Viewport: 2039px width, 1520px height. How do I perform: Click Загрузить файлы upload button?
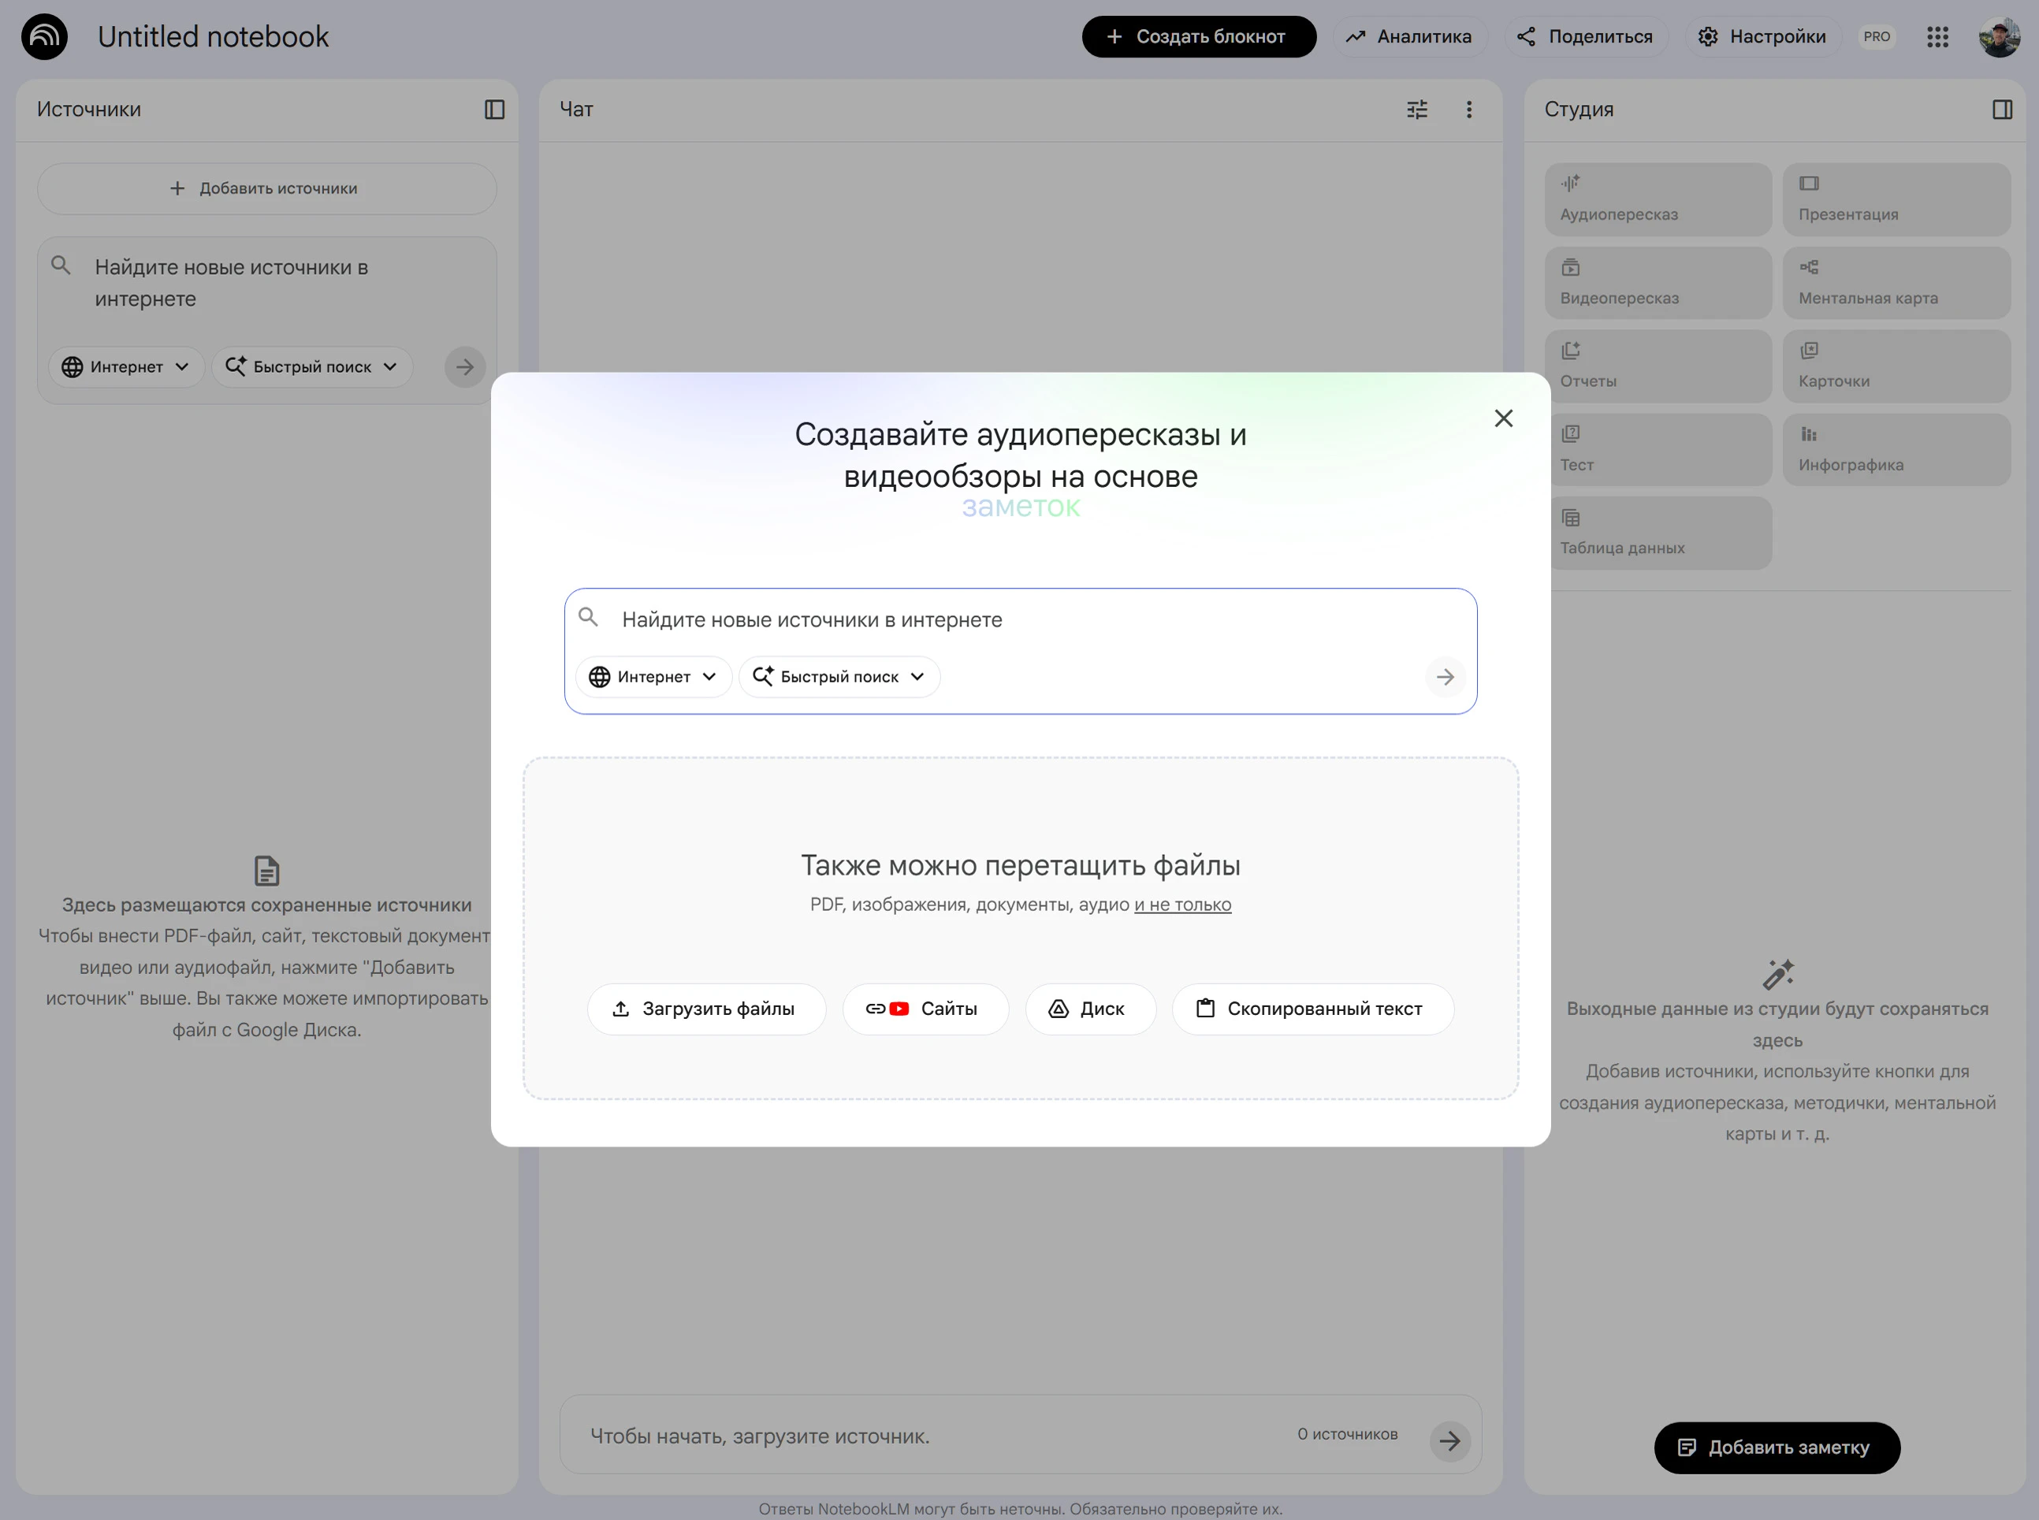click(x=705, y=1009)
